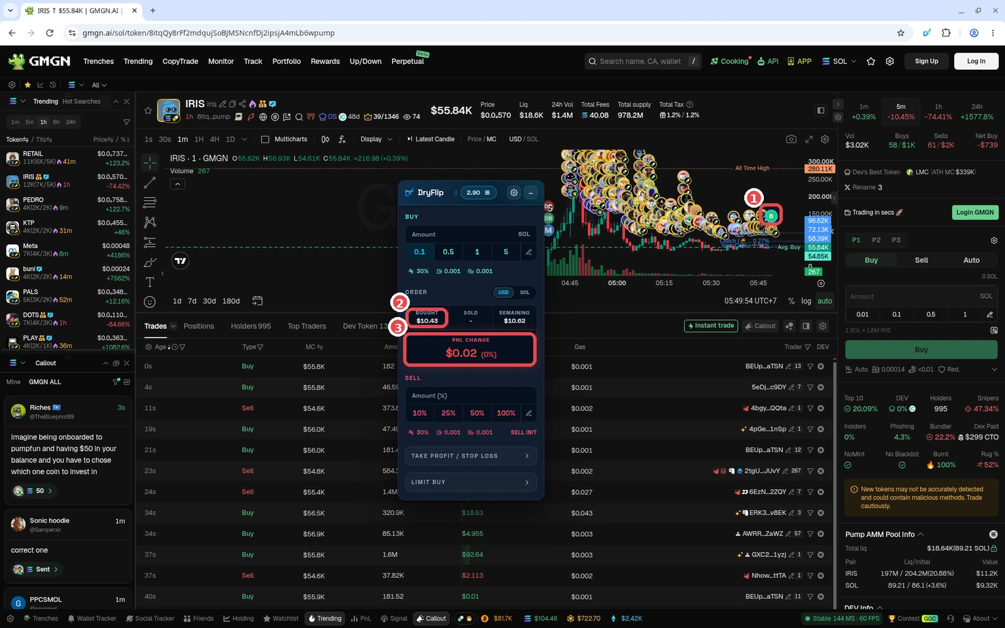Select the 5m stats timeframe card

click(x=901, y=112)
